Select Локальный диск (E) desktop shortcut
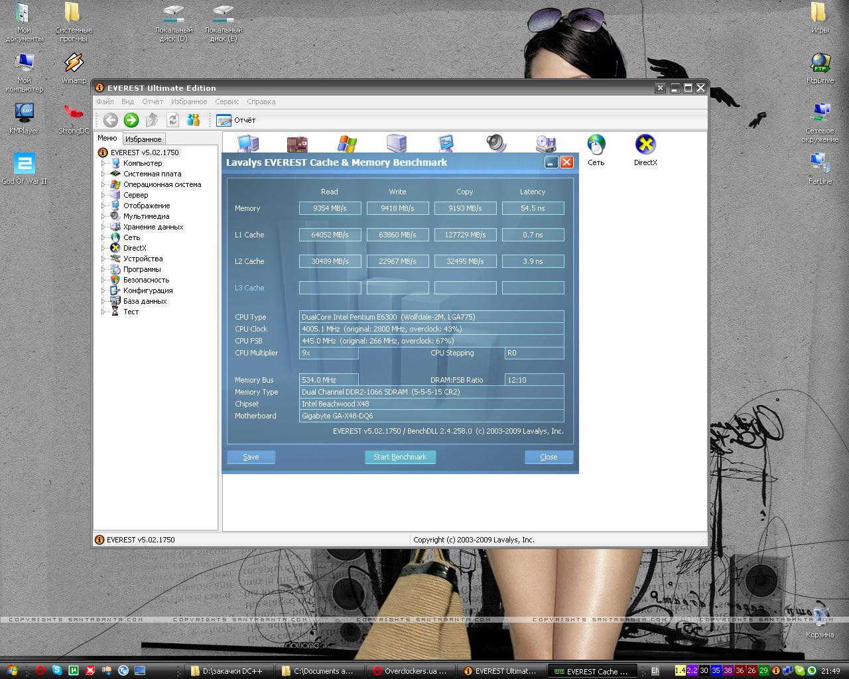The height and width of the screenshot is (679, 849). click(224, 23)
